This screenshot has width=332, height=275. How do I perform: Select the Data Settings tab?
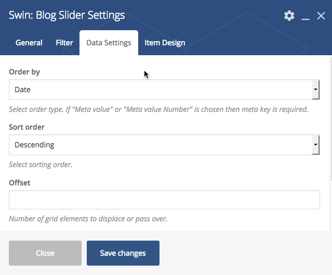[109, 43]
